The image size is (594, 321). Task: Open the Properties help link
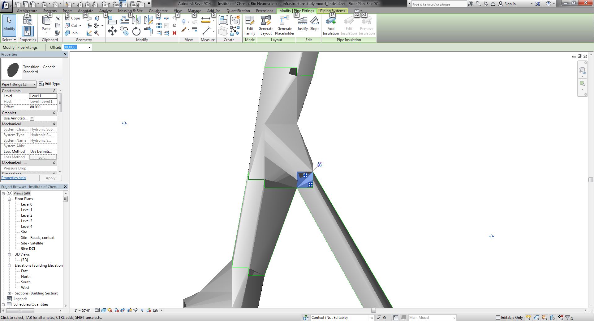click(x=14, y=178)
